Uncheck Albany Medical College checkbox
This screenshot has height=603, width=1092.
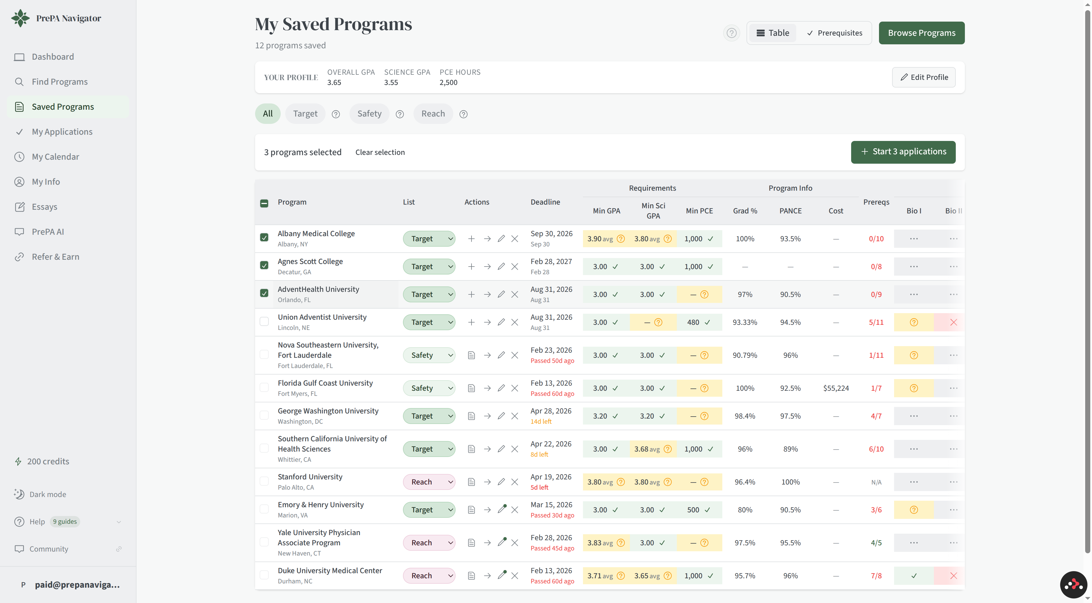coord(264,238)
